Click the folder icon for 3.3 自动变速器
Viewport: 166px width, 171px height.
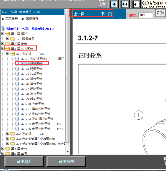[13, 139]
